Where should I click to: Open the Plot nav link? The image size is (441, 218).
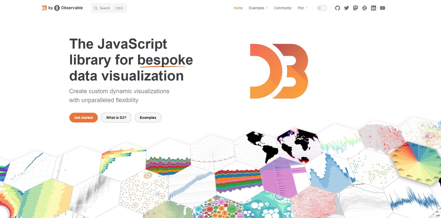click(302, 8)
